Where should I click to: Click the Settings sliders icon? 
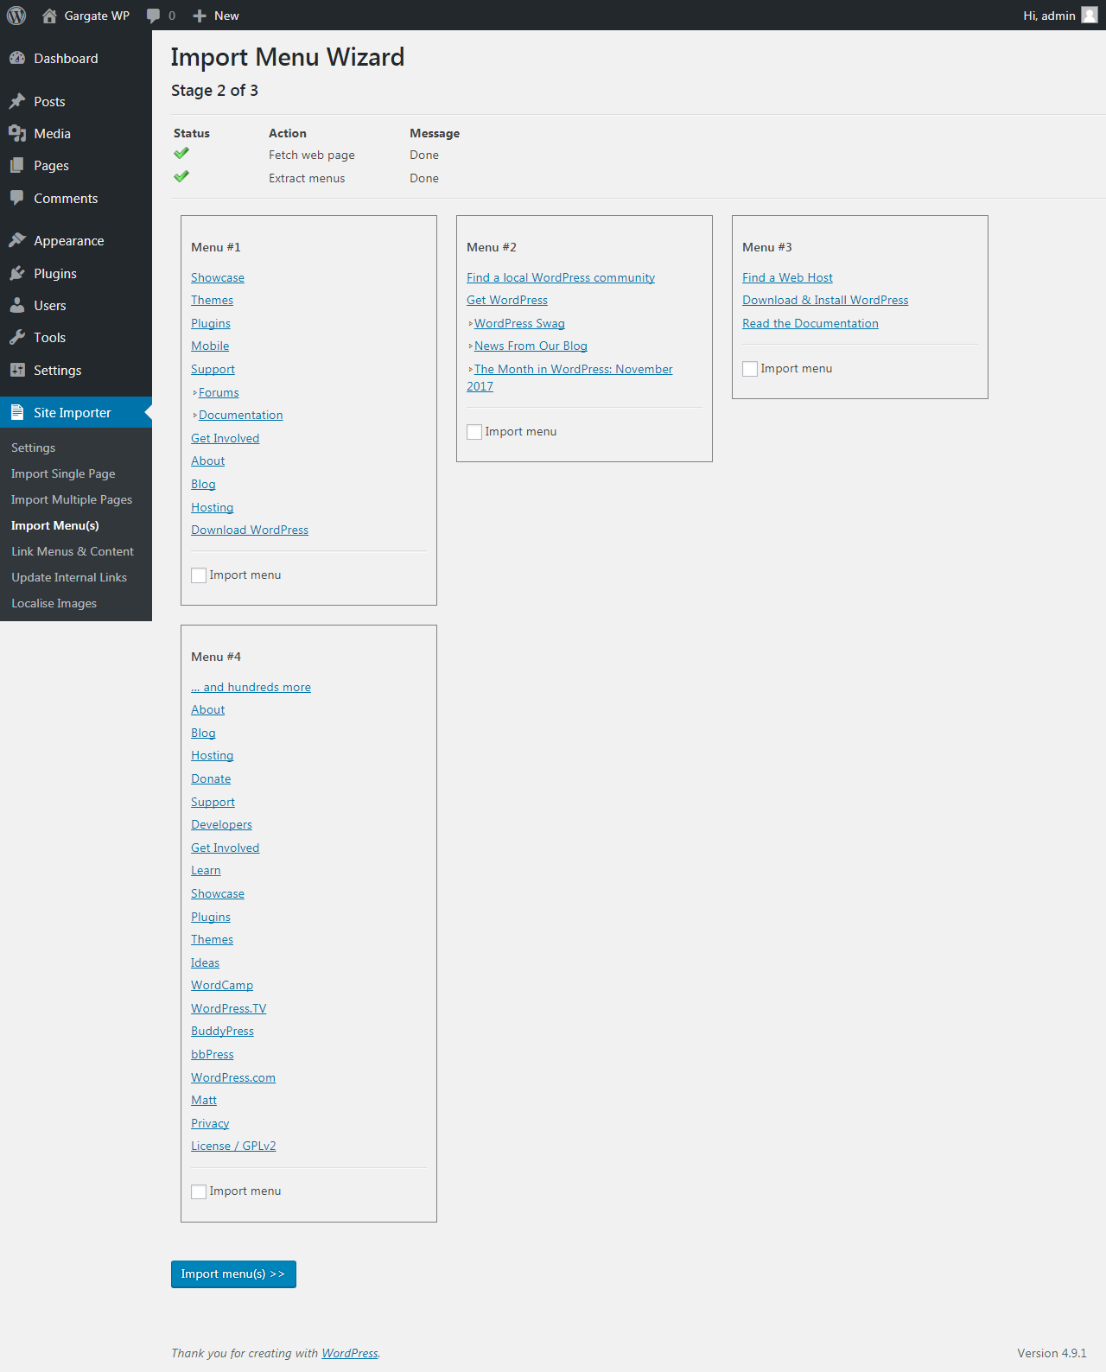[17, 370]
